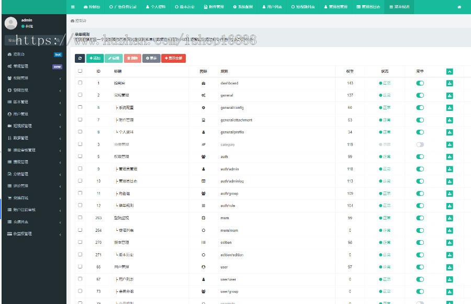Click the user-circle icon in user row

204,267
